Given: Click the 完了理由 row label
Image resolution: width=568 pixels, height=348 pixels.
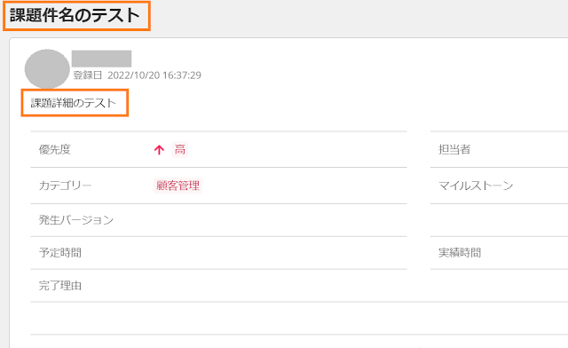Looking at the screenshot, I should point(60,286).
